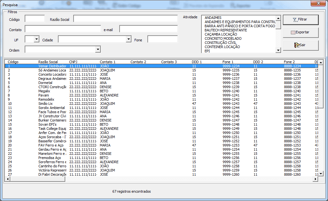
Task: Select ANDAIMES E EQUIPAMENTOS PARA CONSTRU activity
Action: pos(240,22)
